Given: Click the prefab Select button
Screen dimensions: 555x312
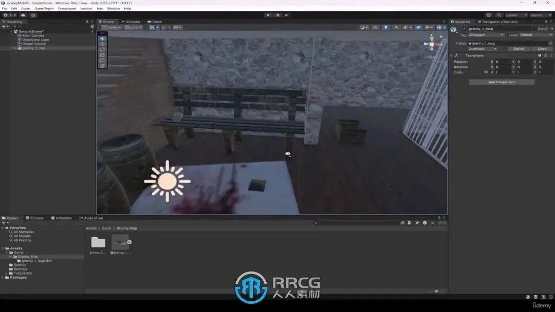Looking at the screenshot, I should (x=519, y=49).
